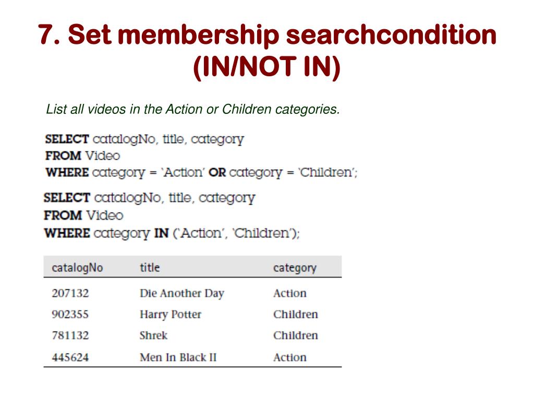Click the first SELECT keyword
Screen dimensions: 534x401
[67, 139]
